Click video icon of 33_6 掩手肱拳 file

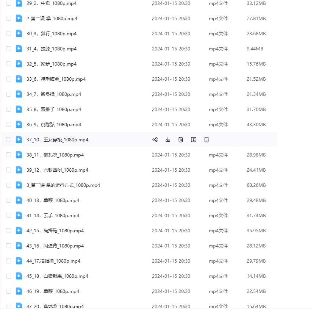point(19,79)
